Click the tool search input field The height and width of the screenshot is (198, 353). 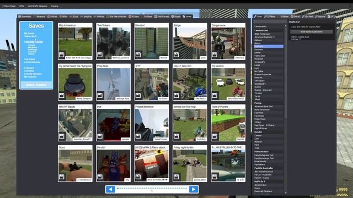click(270, 21)
